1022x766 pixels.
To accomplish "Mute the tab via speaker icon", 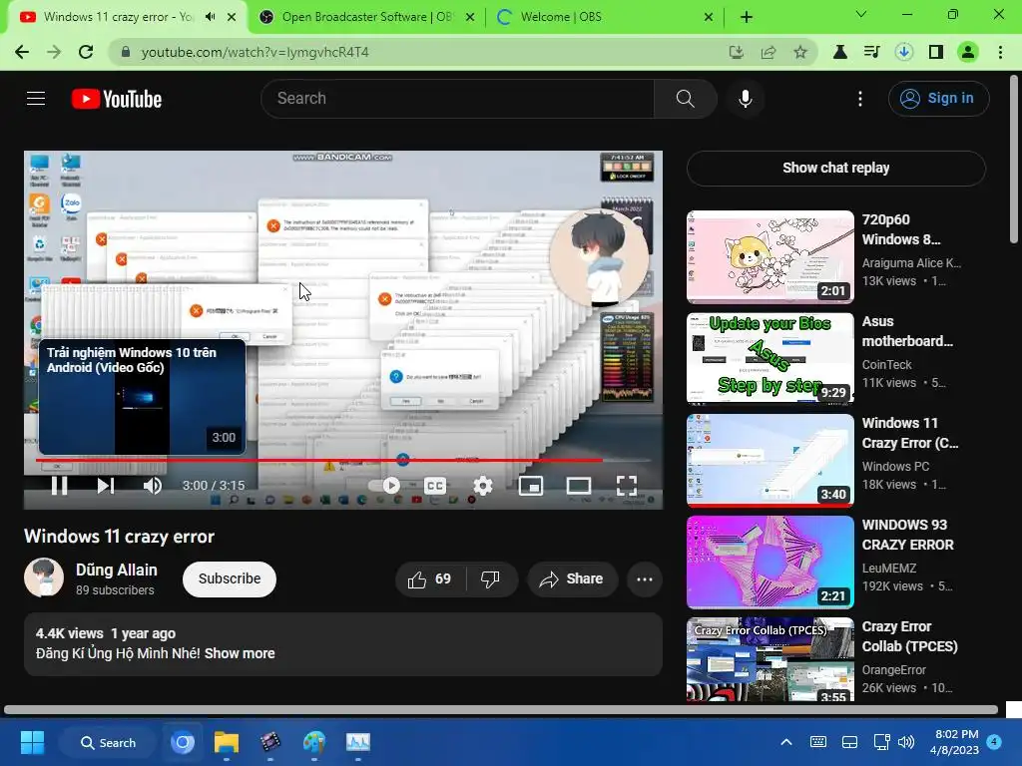I will 210,17.
